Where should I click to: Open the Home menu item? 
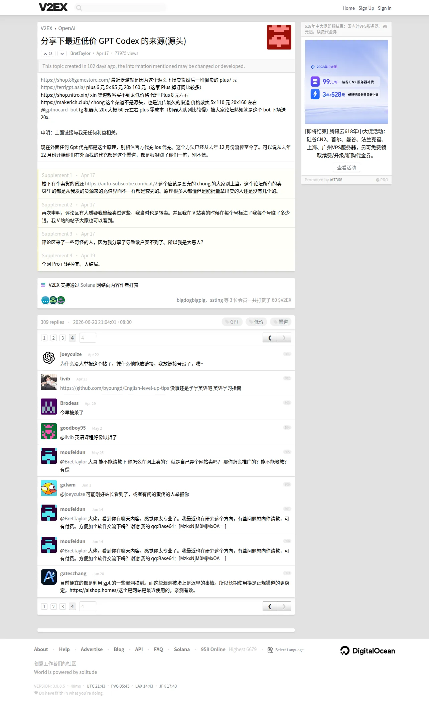pos(348,8)
